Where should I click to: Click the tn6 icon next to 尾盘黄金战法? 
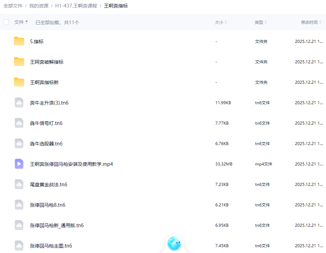(x=19, y=184)
